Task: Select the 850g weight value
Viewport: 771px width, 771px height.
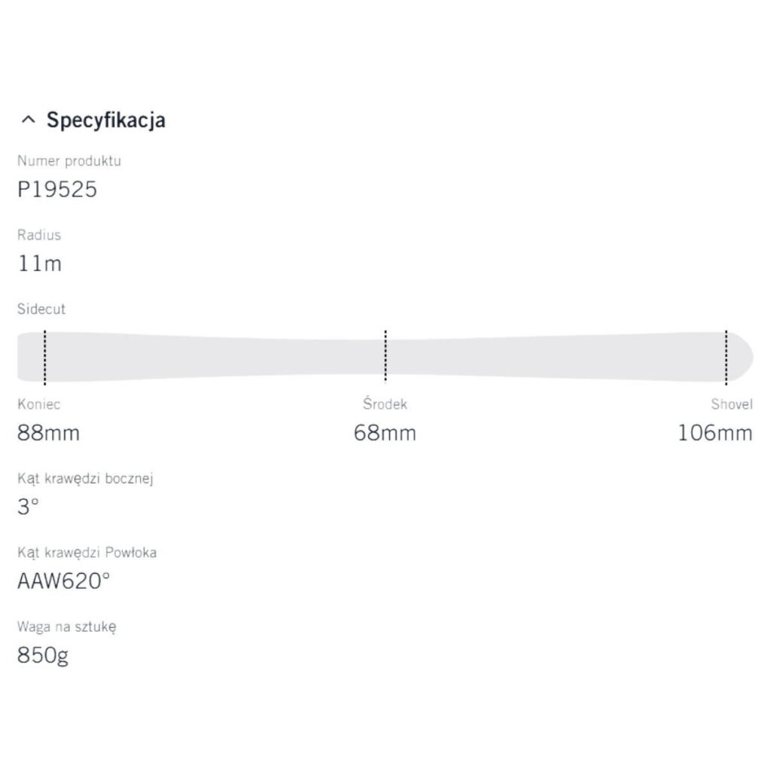Action: click(x=43, y=655)
